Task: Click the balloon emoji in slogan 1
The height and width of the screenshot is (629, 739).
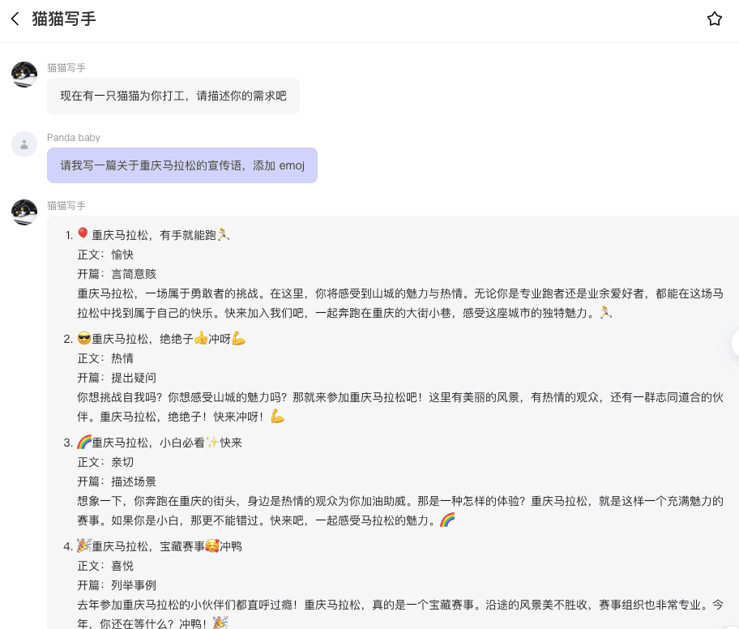Action: click(x=83, y=234)
